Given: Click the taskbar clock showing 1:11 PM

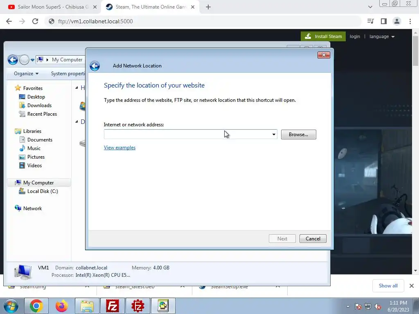Looking at the screenshot, I should 398,306.
